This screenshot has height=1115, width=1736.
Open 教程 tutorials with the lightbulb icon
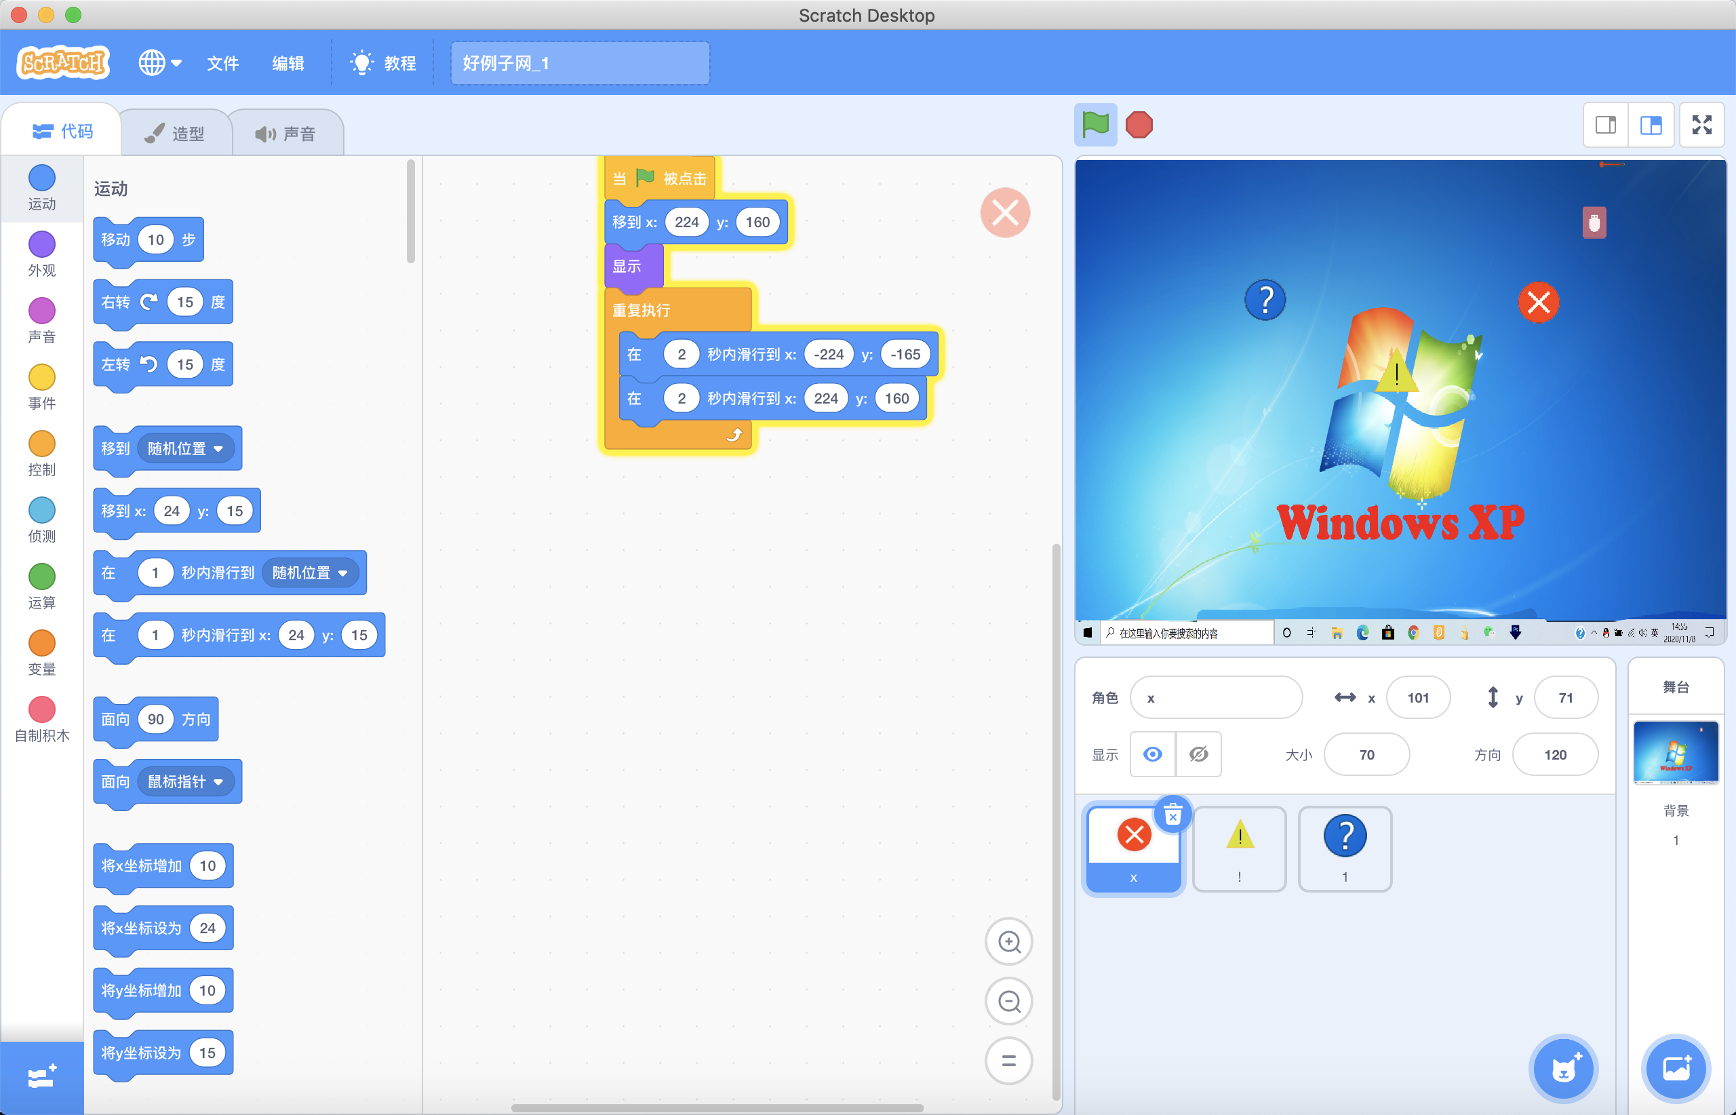[x=383, y=63]
